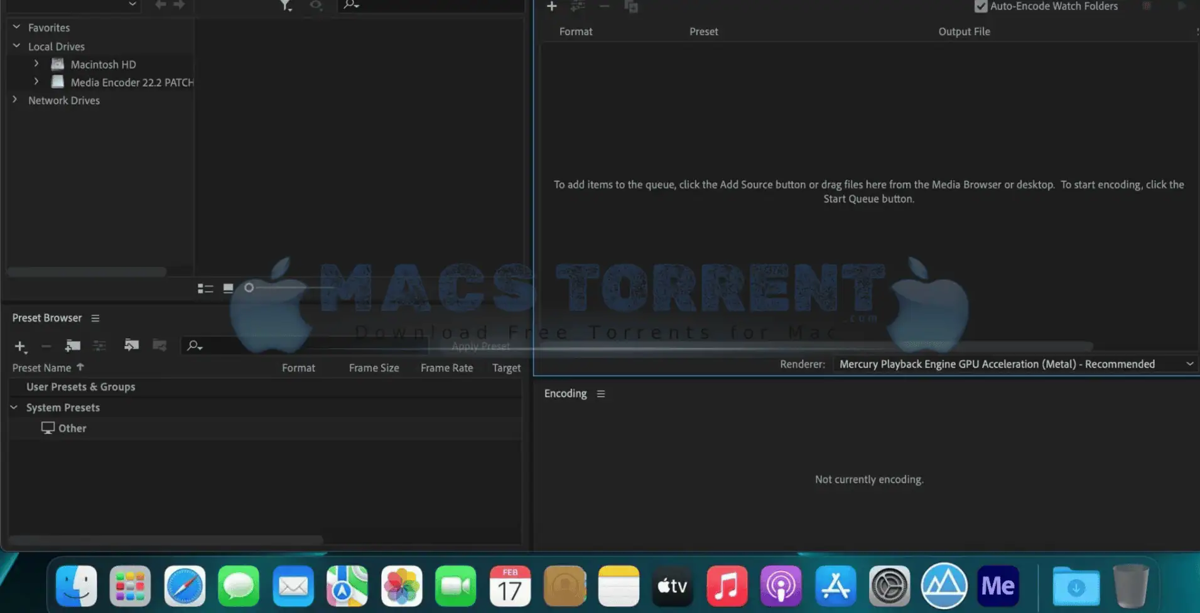This screenshot has width=1200, height=613.
Task: Click the Output File column header
Action: [964, 31]
